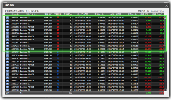Click the A icon for ticket 15867929
The width and height of the screenshot is (171, 100).
point(7,52)
